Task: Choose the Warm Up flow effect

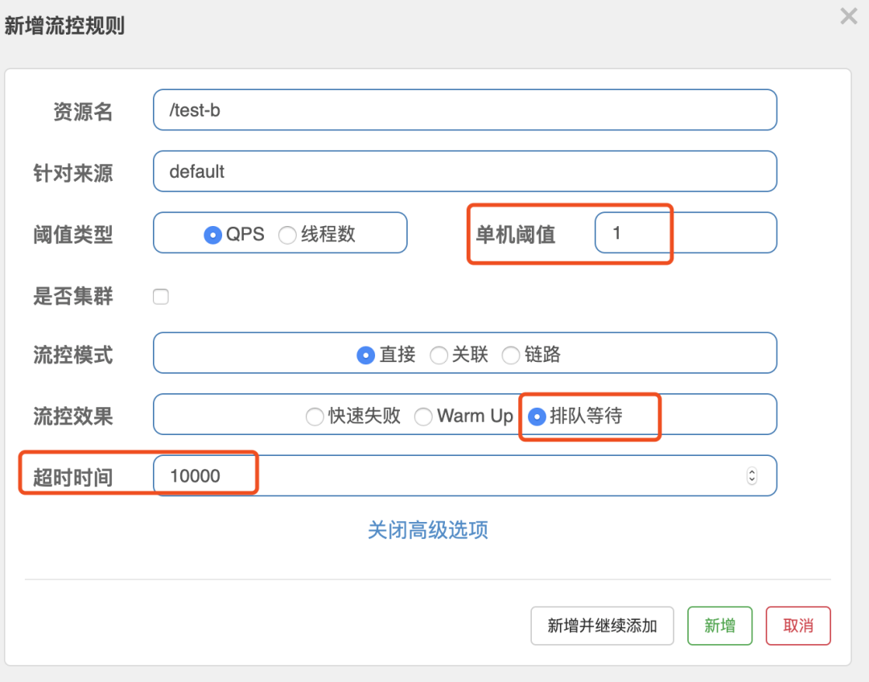Action: coord(424,417)
